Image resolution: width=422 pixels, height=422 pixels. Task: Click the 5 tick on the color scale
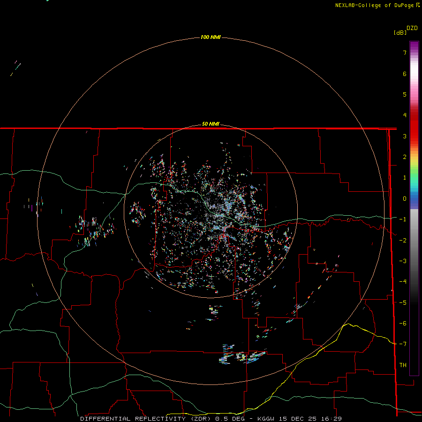405,94
